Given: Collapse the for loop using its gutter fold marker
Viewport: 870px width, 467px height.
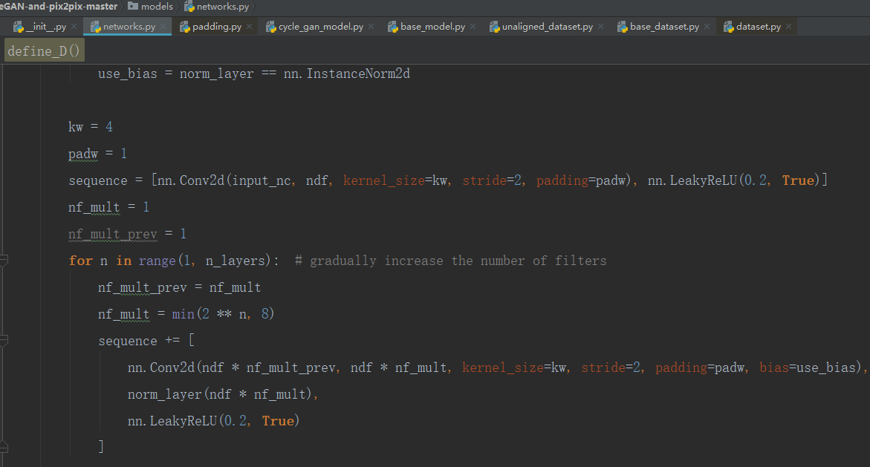Looking at the screenshot, I should [4, 261].
